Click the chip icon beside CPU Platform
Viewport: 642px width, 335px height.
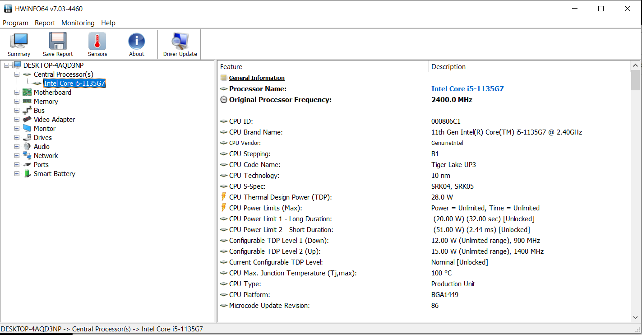(x=224, y=295)
